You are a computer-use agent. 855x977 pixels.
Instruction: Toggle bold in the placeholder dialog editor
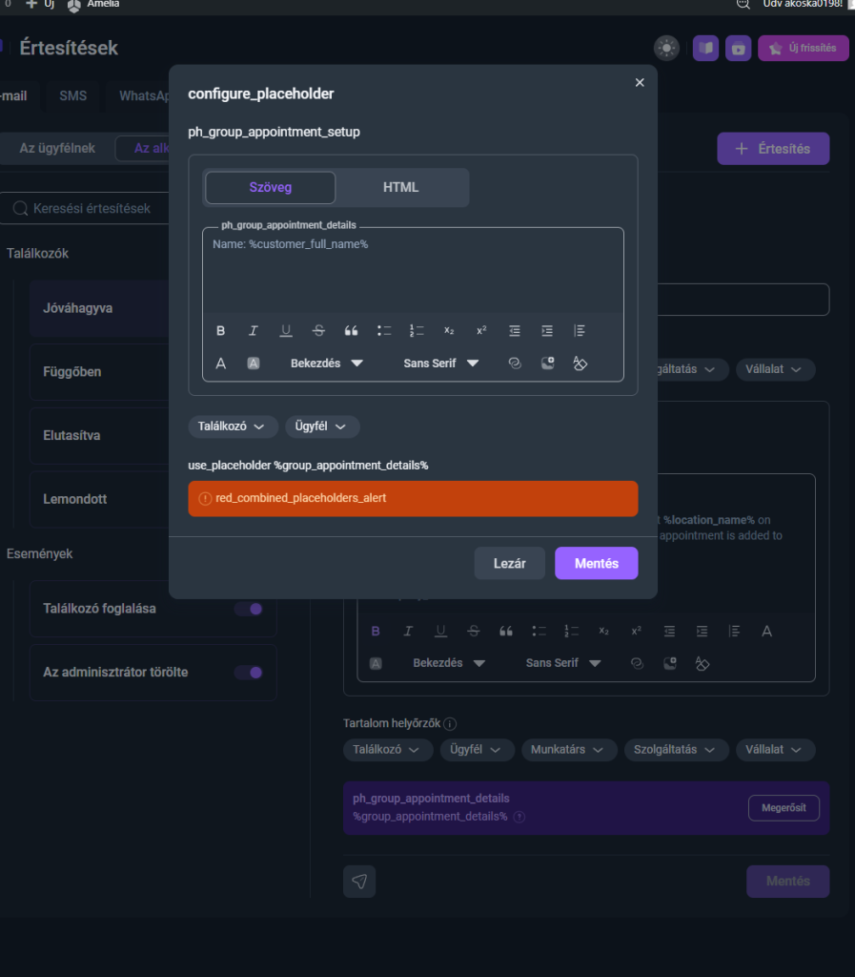(x=221, y=331)
